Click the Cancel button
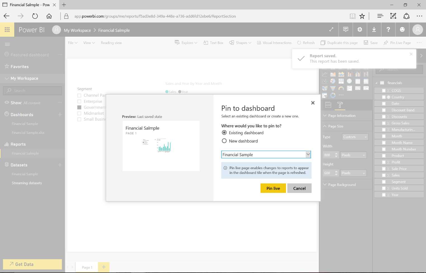The width and height of the screenshot is (426, 273). pos(299,188)
